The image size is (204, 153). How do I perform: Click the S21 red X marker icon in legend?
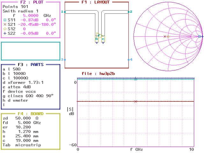click(5, 24)
